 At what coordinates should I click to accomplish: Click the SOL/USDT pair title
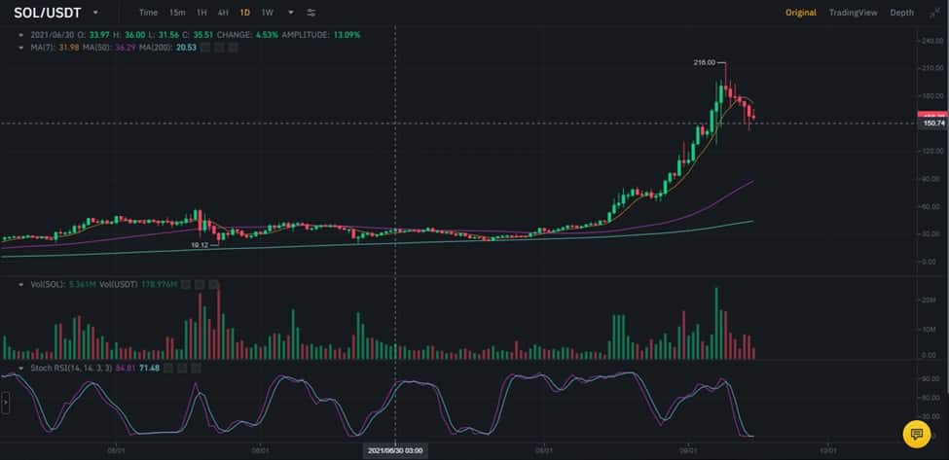[48, 12]
